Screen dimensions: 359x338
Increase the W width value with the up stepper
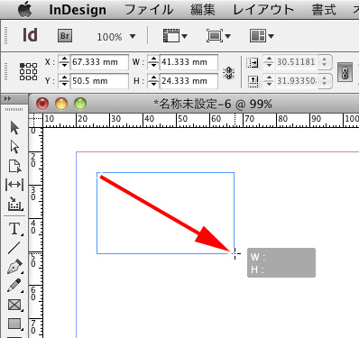[153, 59]
